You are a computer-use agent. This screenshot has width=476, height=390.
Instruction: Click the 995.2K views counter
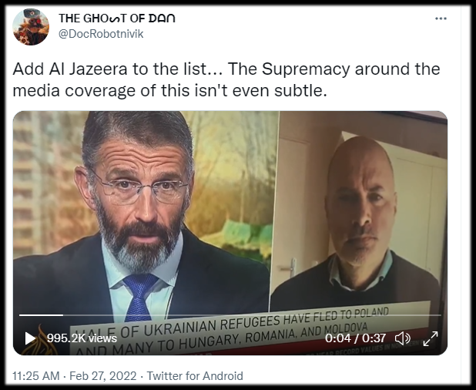pos(82,338)
